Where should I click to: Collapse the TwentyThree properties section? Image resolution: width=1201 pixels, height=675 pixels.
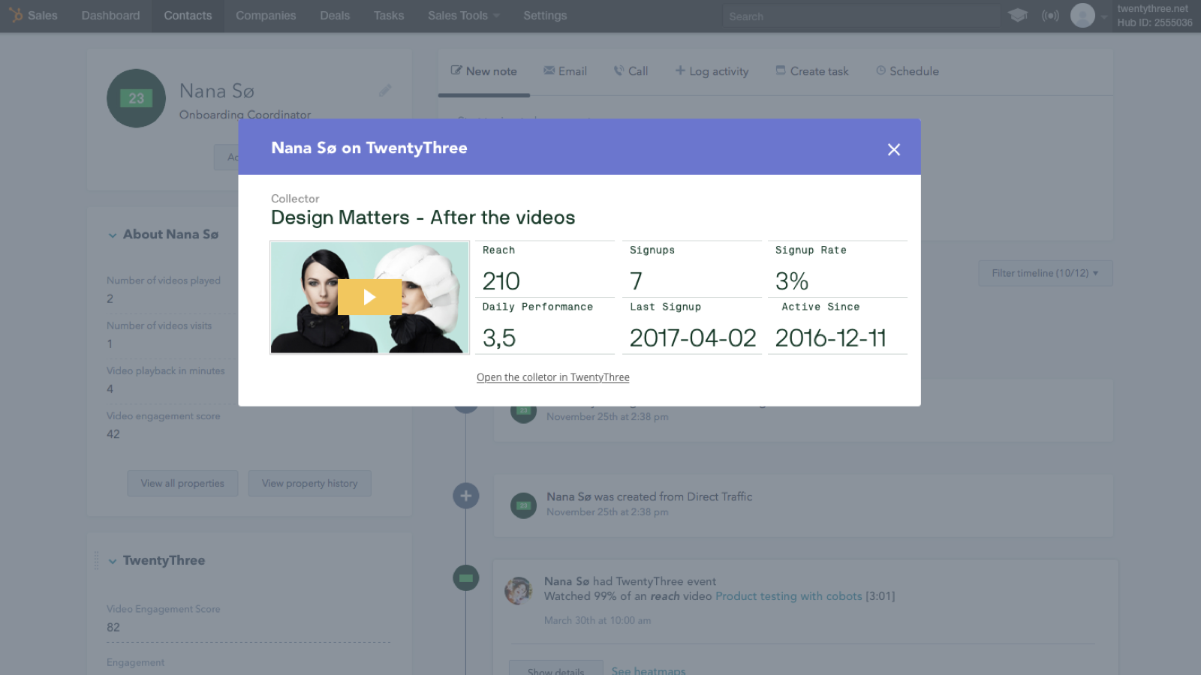click(x=113, y=561)
